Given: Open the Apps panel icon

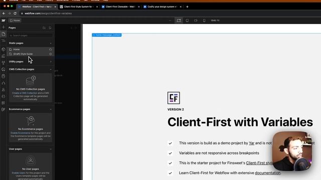Looking at the screenshot, I should 4,103.
